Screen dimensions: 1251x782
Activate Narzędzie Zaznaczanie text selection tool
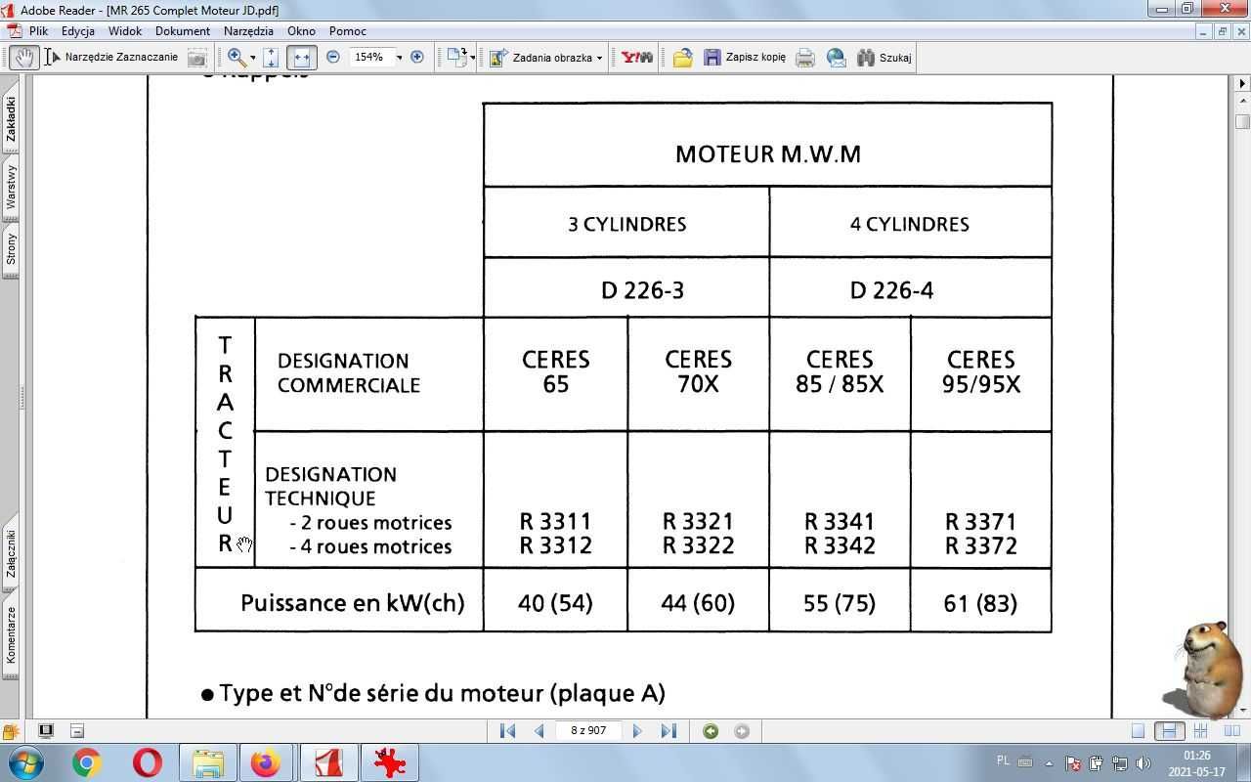click(111, 57)
